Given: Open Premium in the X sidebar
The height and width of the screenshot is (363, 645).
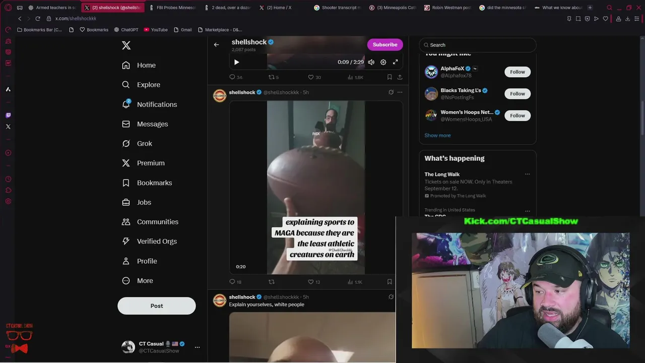Looking at the screenshot, I should 143,163.
